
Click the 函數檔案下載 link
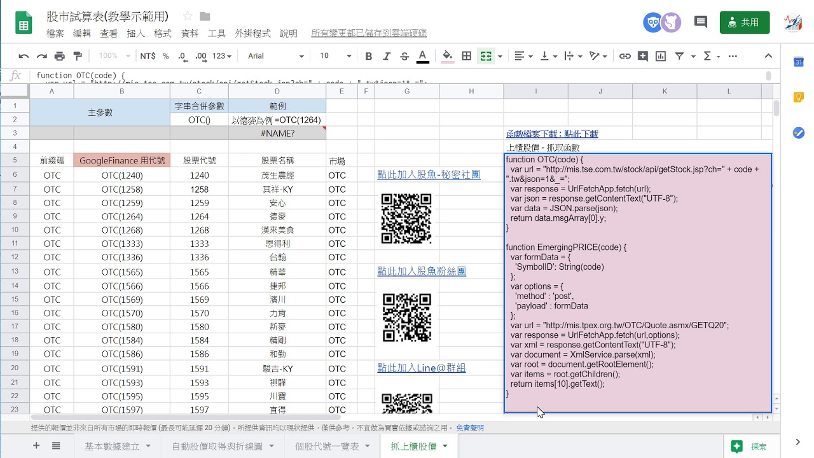tap(552, 134)
